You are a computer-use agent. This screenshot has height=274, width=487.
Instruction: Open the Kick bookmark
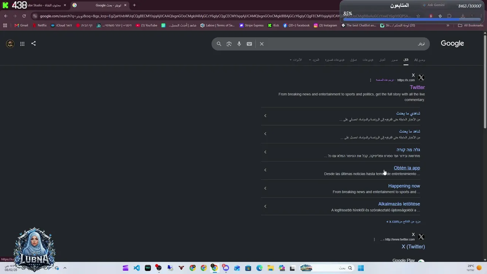274,25
